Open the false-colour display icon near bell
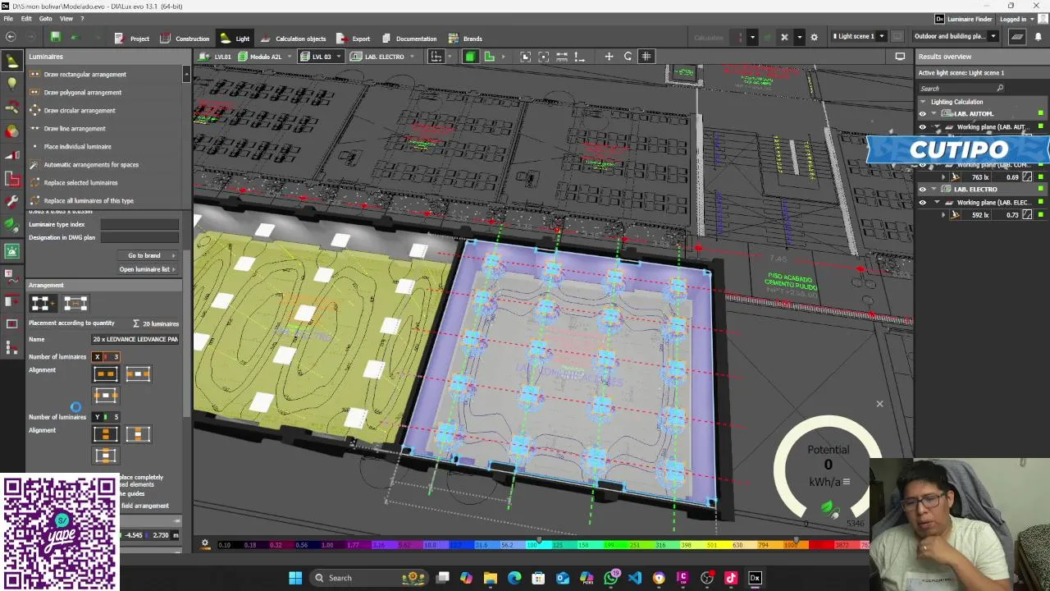 click(1017, 36)
